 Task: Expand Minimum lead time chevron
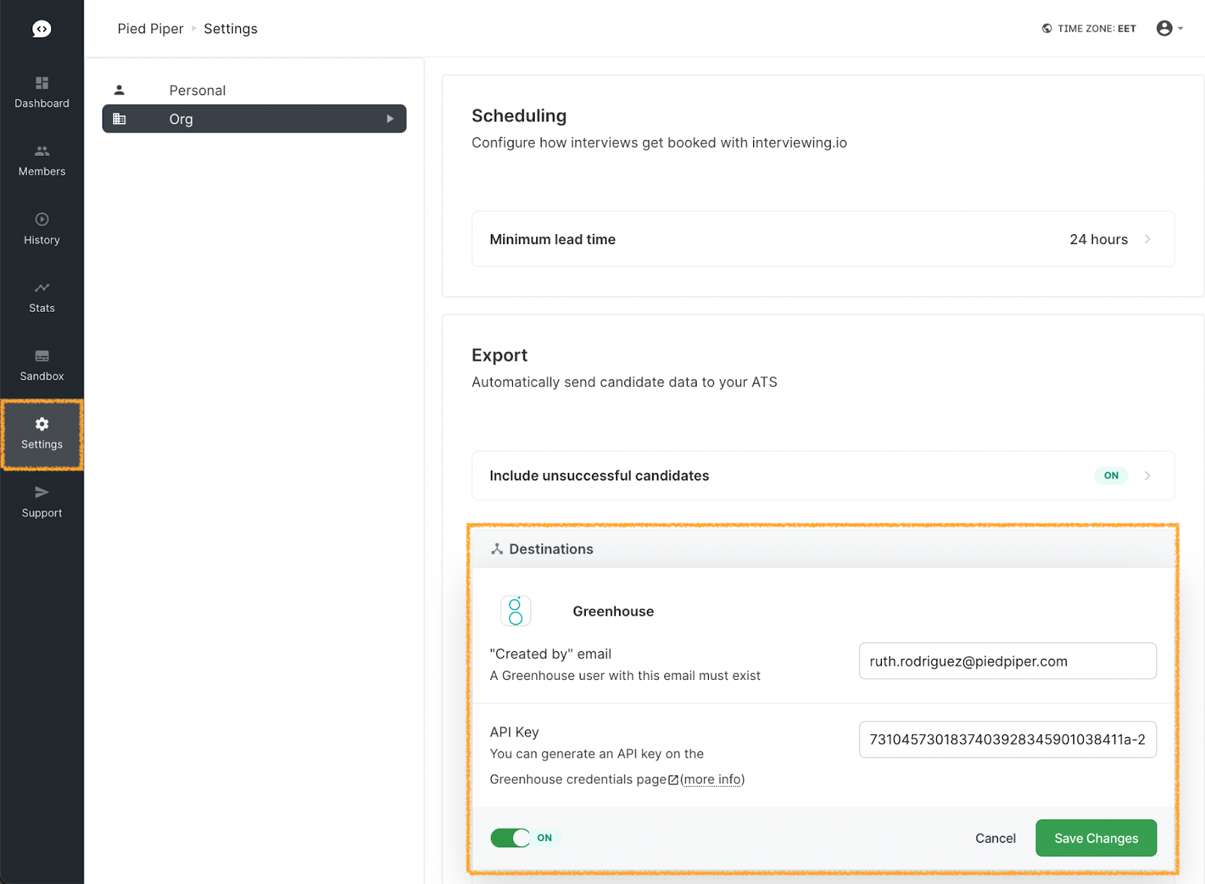(x=1148, y=239)
